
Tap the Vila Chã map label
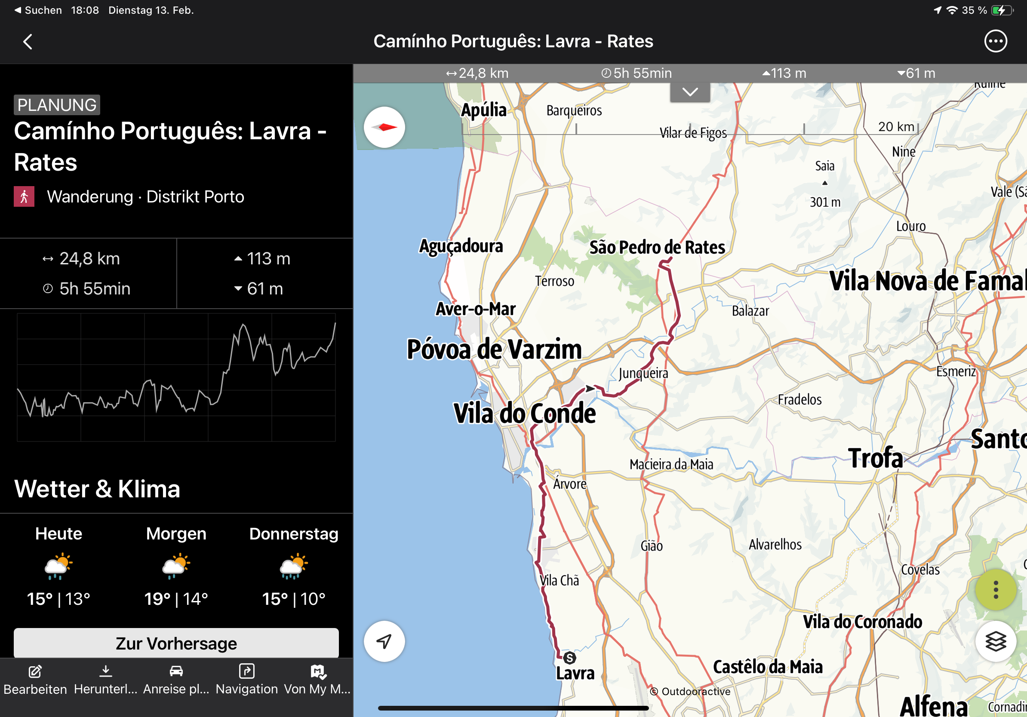click(559, 580)
